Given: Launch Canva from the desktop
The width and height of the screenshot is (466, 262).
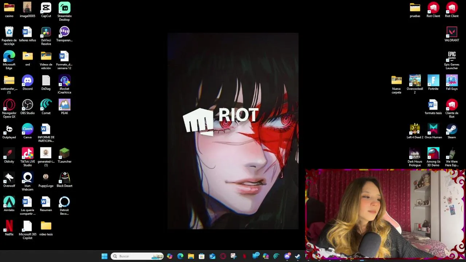Looking at the screenshot, I should (x=28, y=131).
